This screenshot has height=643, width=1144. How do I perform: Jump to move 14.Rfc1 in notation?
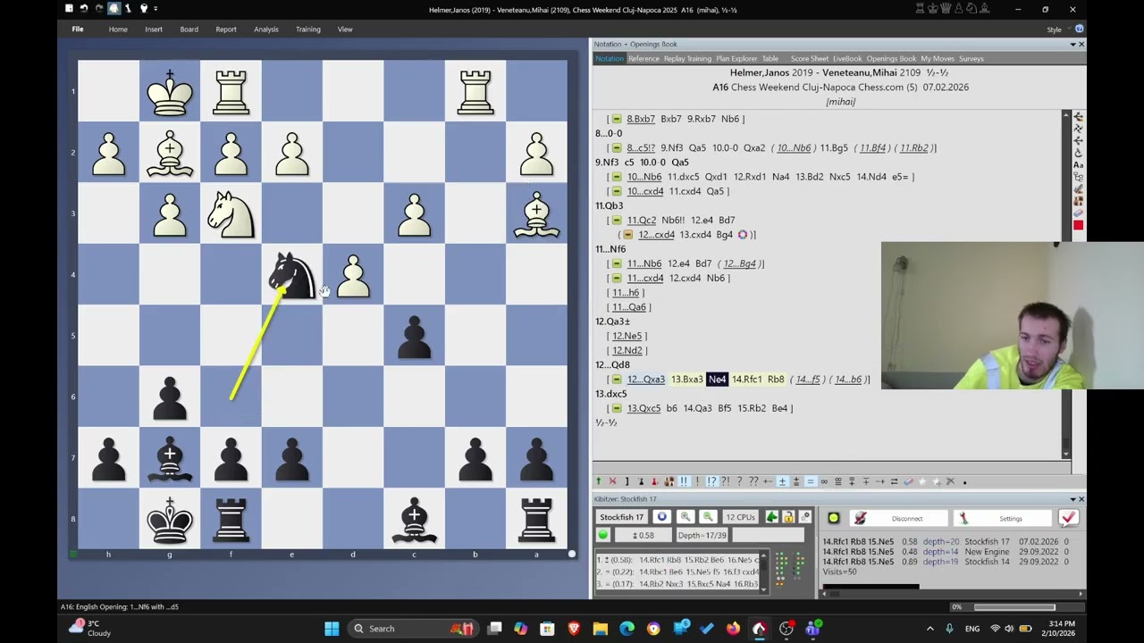[x=746, y=380]
